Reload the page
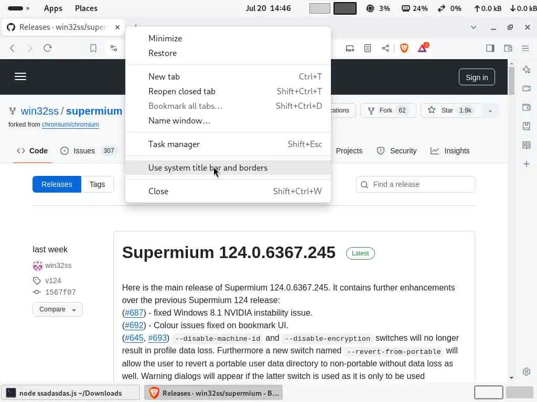This screenshot has width=537, height=402. (48, 48)
